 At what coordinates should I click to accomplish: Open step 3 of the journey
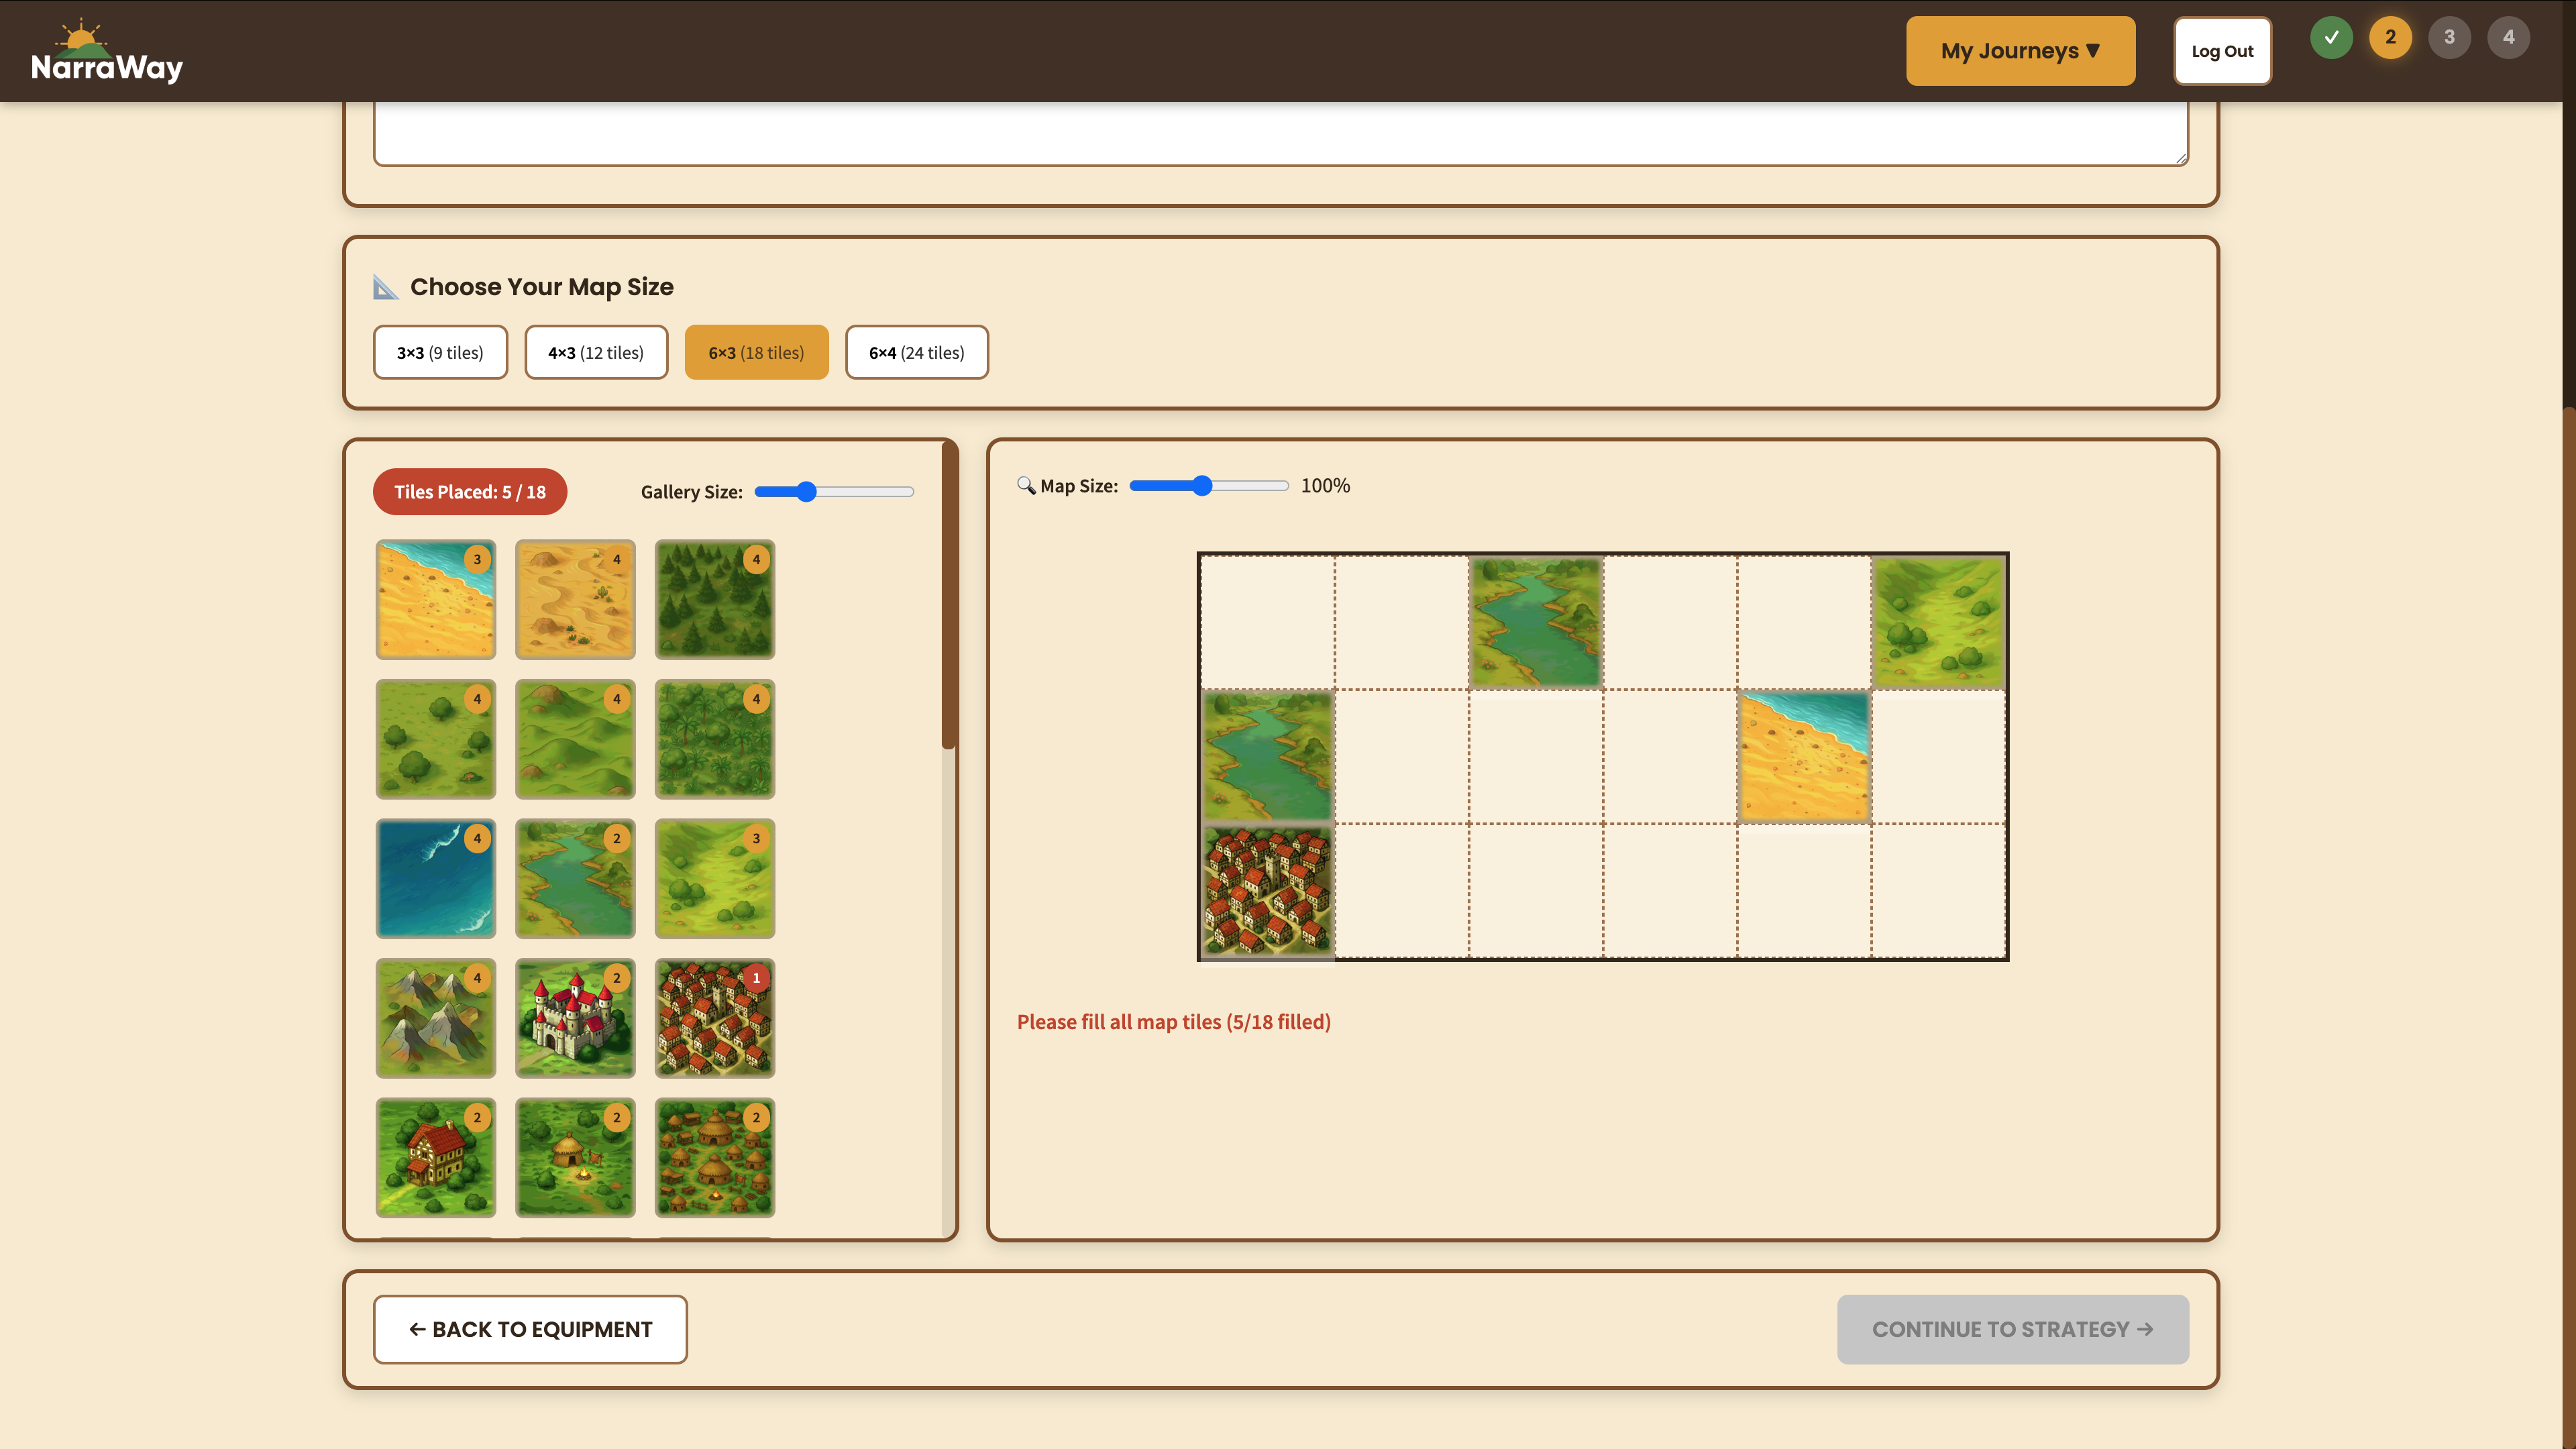[x=2450, y=37]
